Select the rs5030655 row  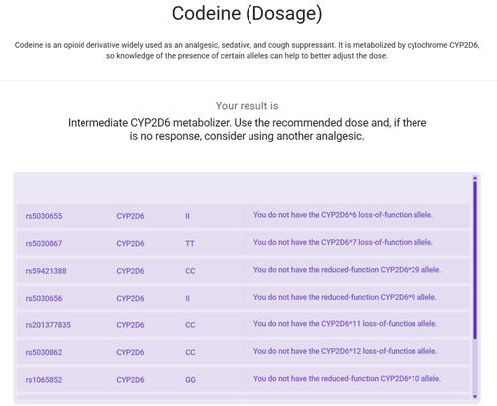[x=244, y=216]
